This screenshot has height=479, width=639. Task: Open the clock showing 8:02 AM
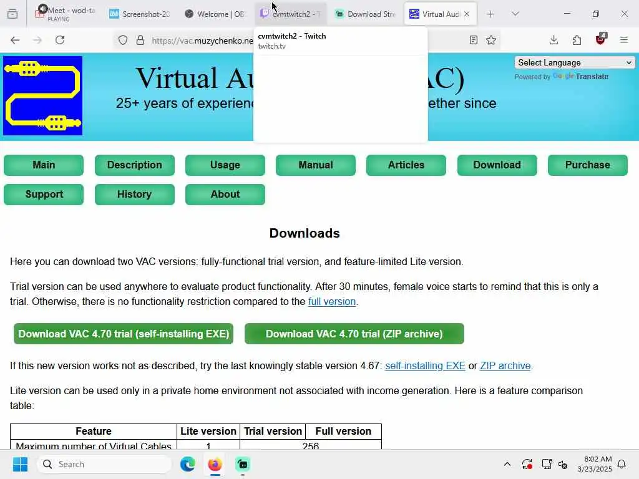(595, 464)
